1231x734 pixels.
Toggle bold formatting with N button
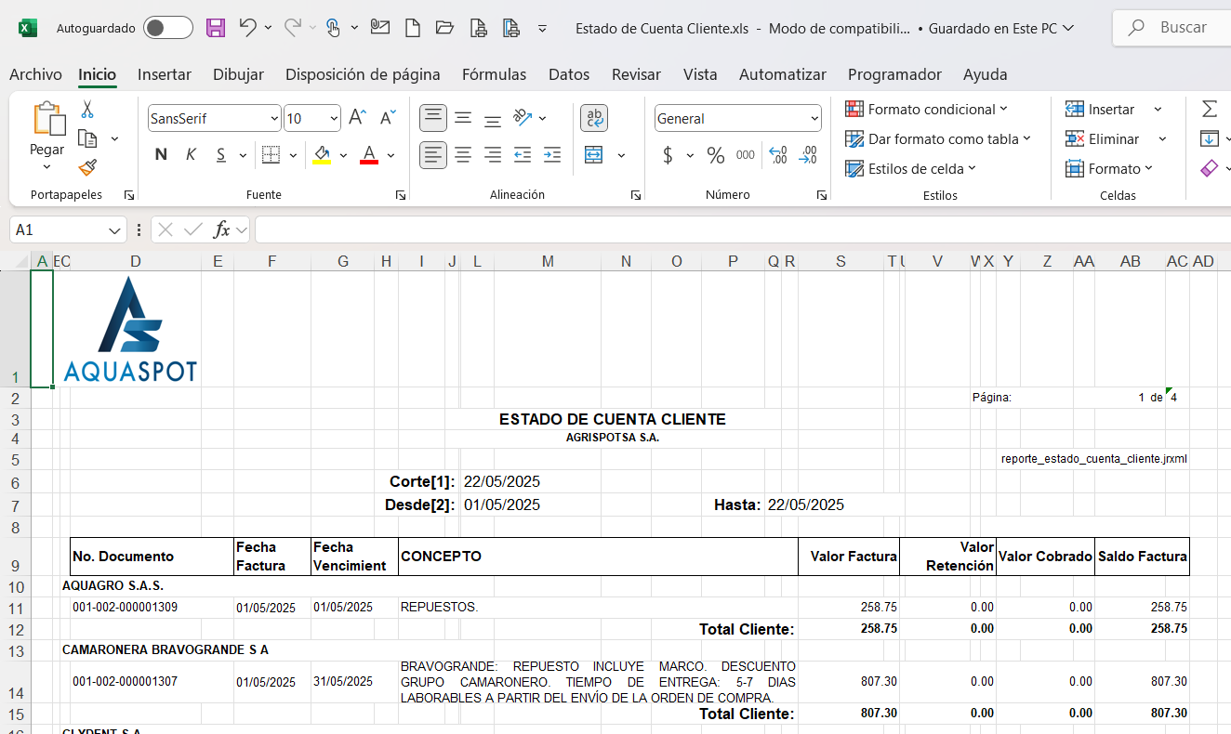point(161,155)
